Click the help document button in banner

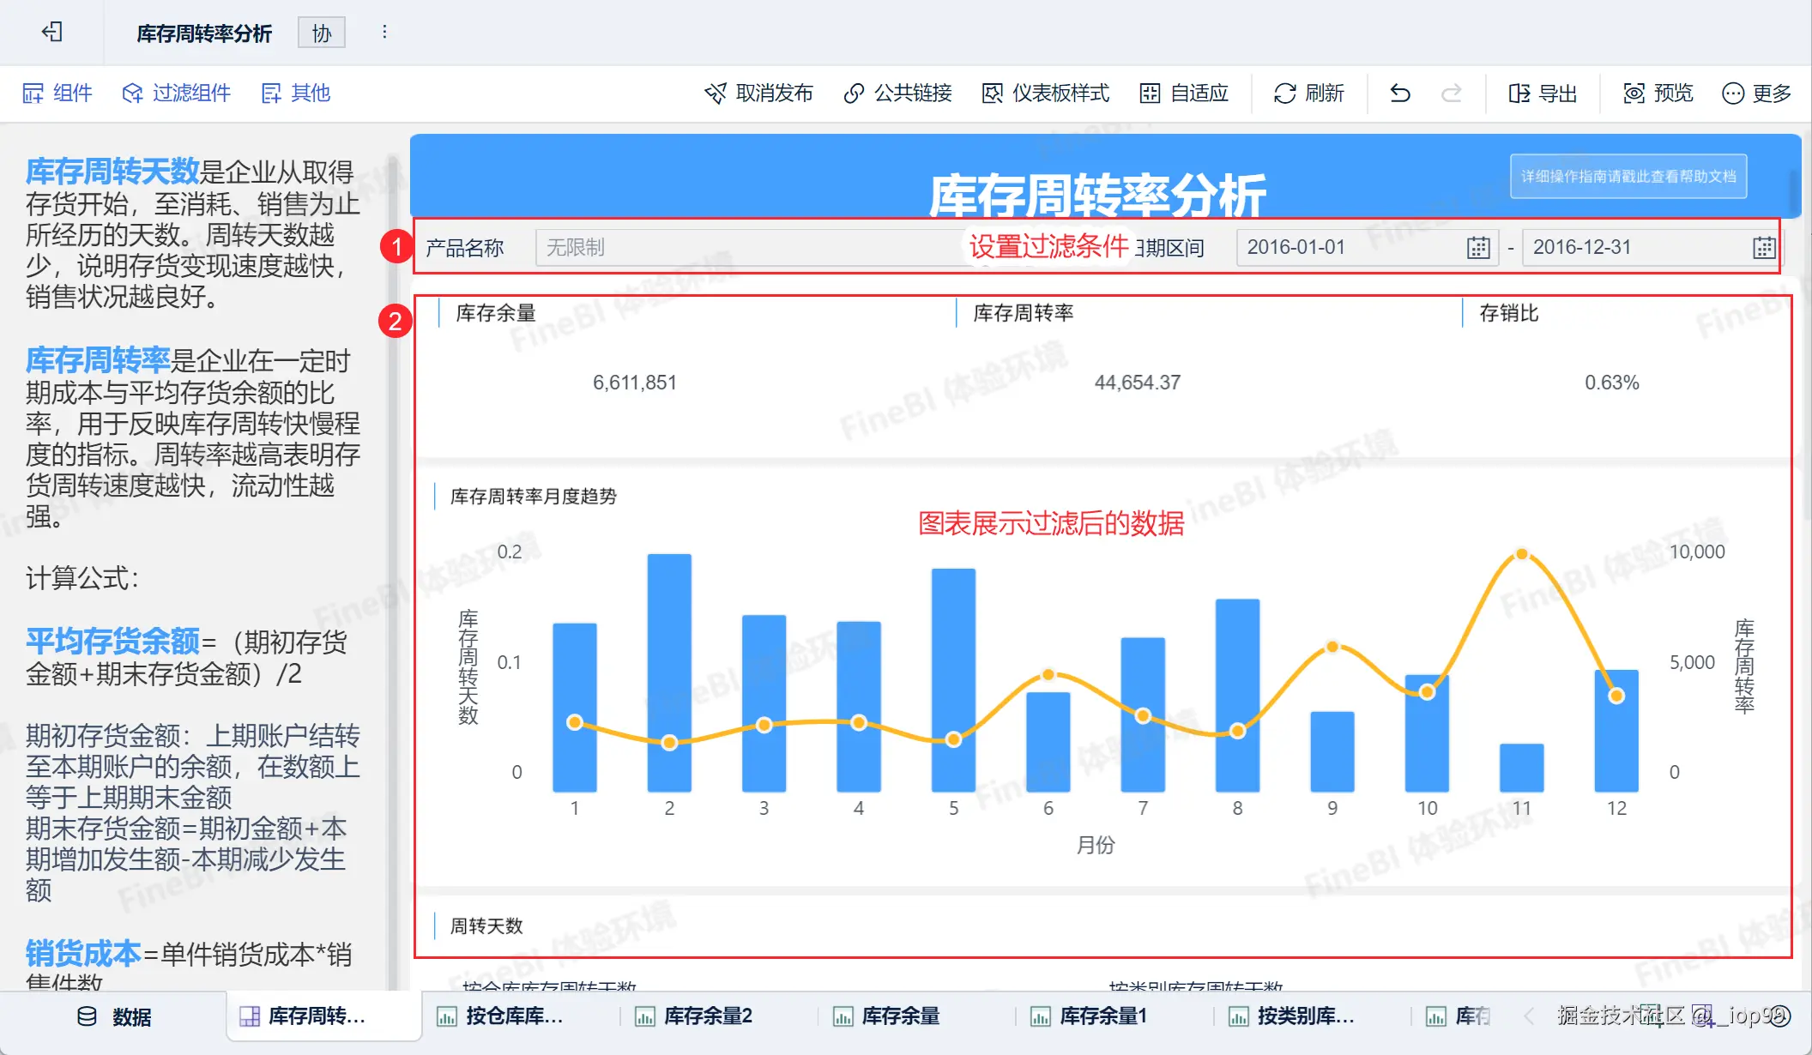pos(1628,176)
